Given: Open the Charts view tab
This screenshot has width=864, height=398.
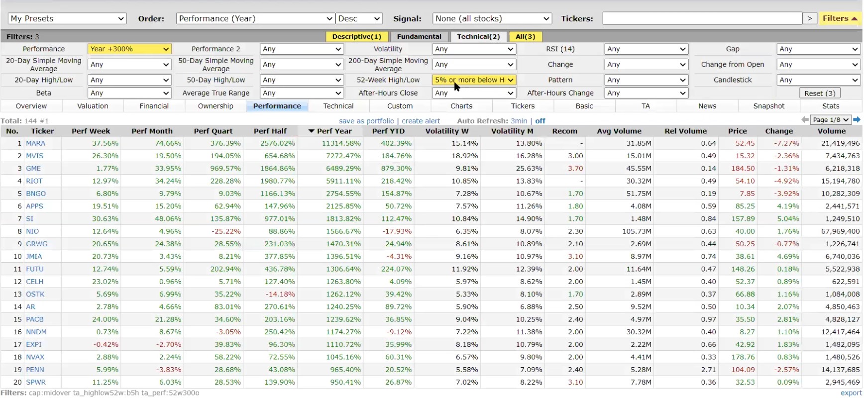Looking at the screenshot, I should 461,106.
